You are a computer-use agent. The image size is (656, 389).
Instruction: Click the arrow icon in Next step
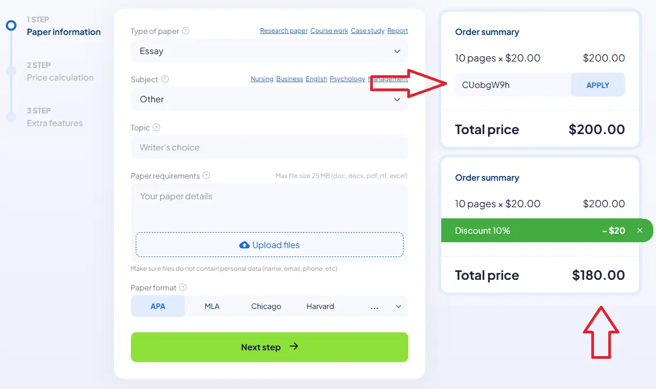(x=294, y=347)
